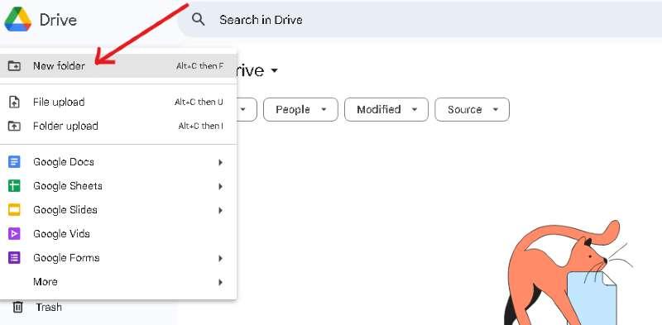The image size is (662, 325).
Task: Open the Google Forms menu item
Action: tap(118, 258)
